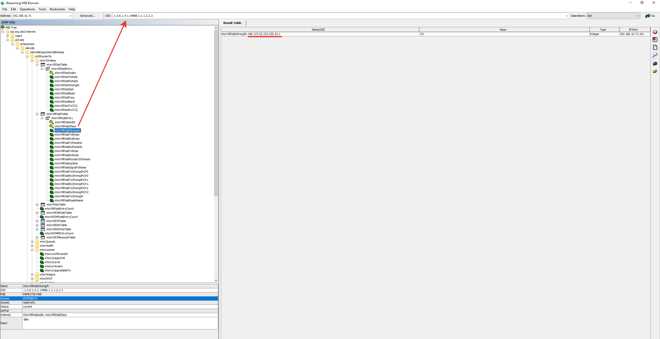
Task: Click the green Go arrow button
Action: pos(650,16)
